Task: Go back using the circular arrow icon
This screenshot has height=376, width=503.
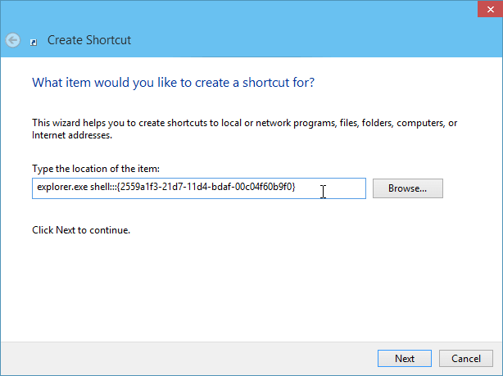Action: coord(13,40)
